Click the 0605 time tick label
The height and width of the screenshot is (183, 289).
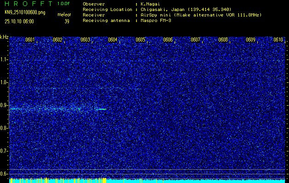click(140, 40)
